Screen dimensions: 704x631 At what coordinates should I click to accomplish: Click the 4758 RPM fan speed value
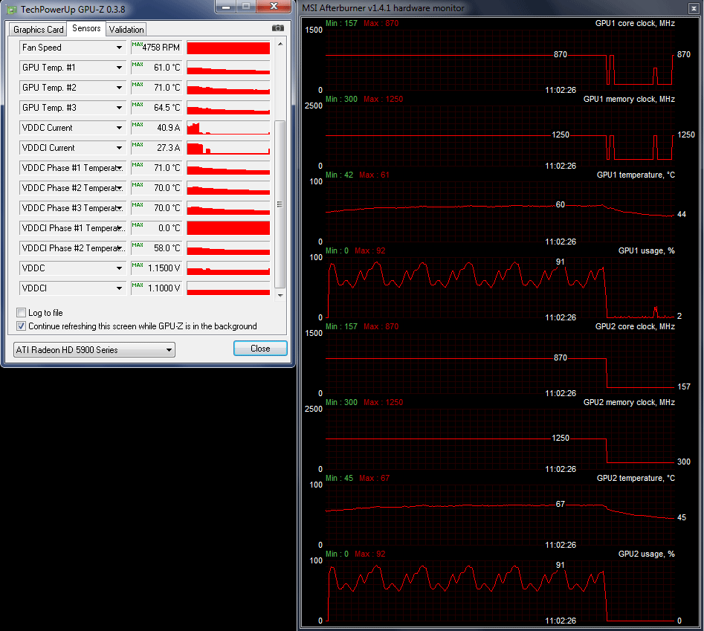161,48
